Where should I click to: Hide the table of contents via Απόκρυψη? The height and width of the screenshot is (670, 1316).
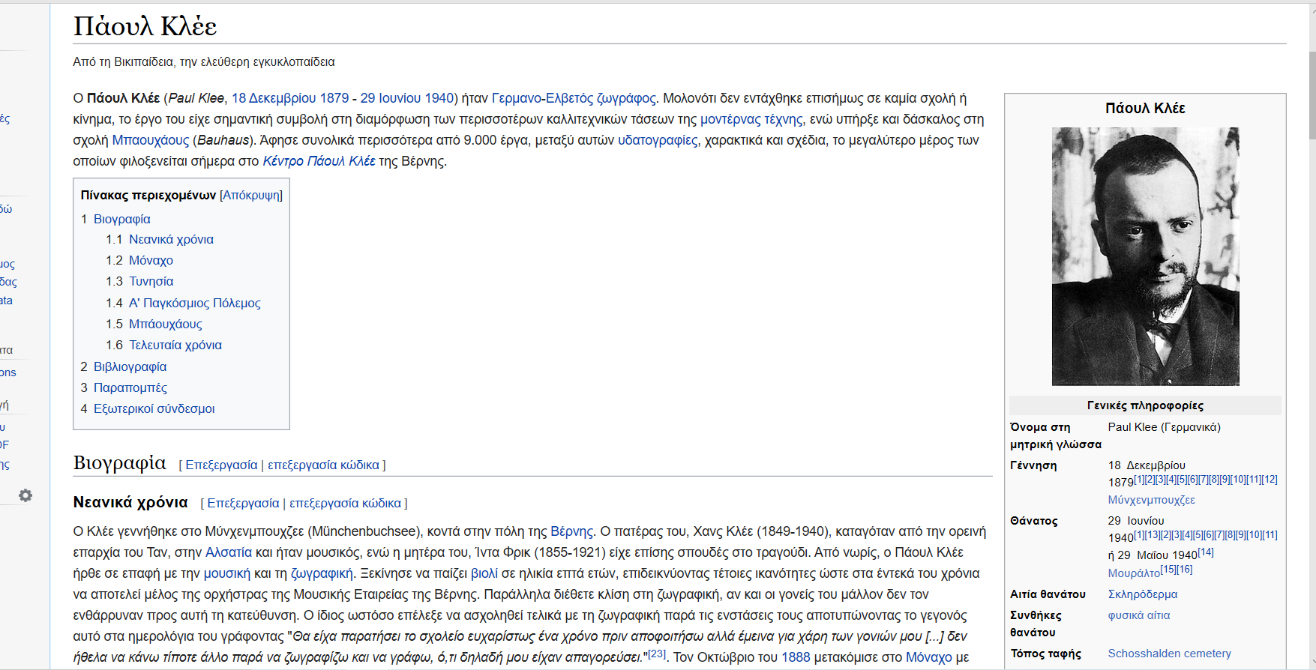tap(251, 195)
